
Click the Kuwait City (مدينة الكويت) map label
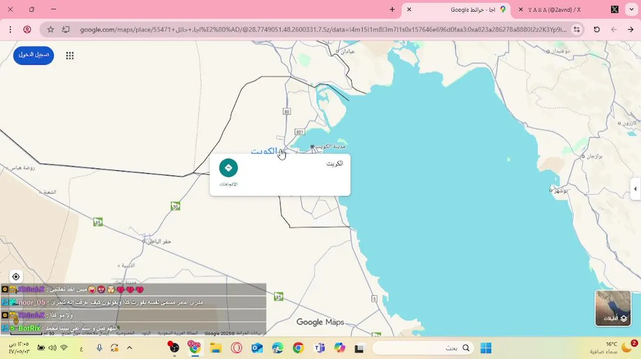(330, 146)
